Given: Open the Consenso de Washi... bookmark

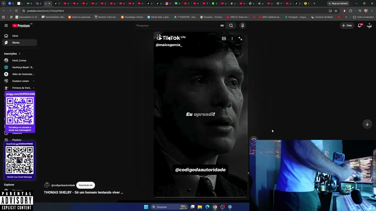Looking at the screenshot, I should click(323, 17).
